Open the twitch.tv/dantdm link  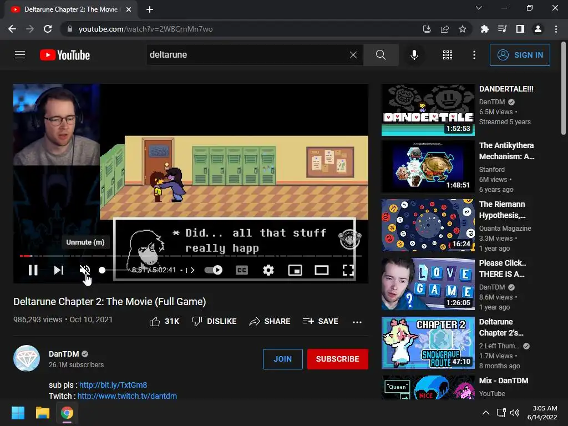point(127,396)
